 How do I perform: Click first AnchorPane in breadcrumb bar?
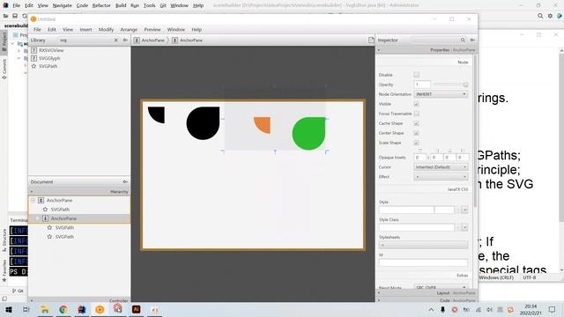(149, 41)
